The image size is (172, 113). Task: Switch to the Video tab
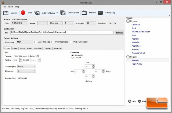tap(22, 48)
